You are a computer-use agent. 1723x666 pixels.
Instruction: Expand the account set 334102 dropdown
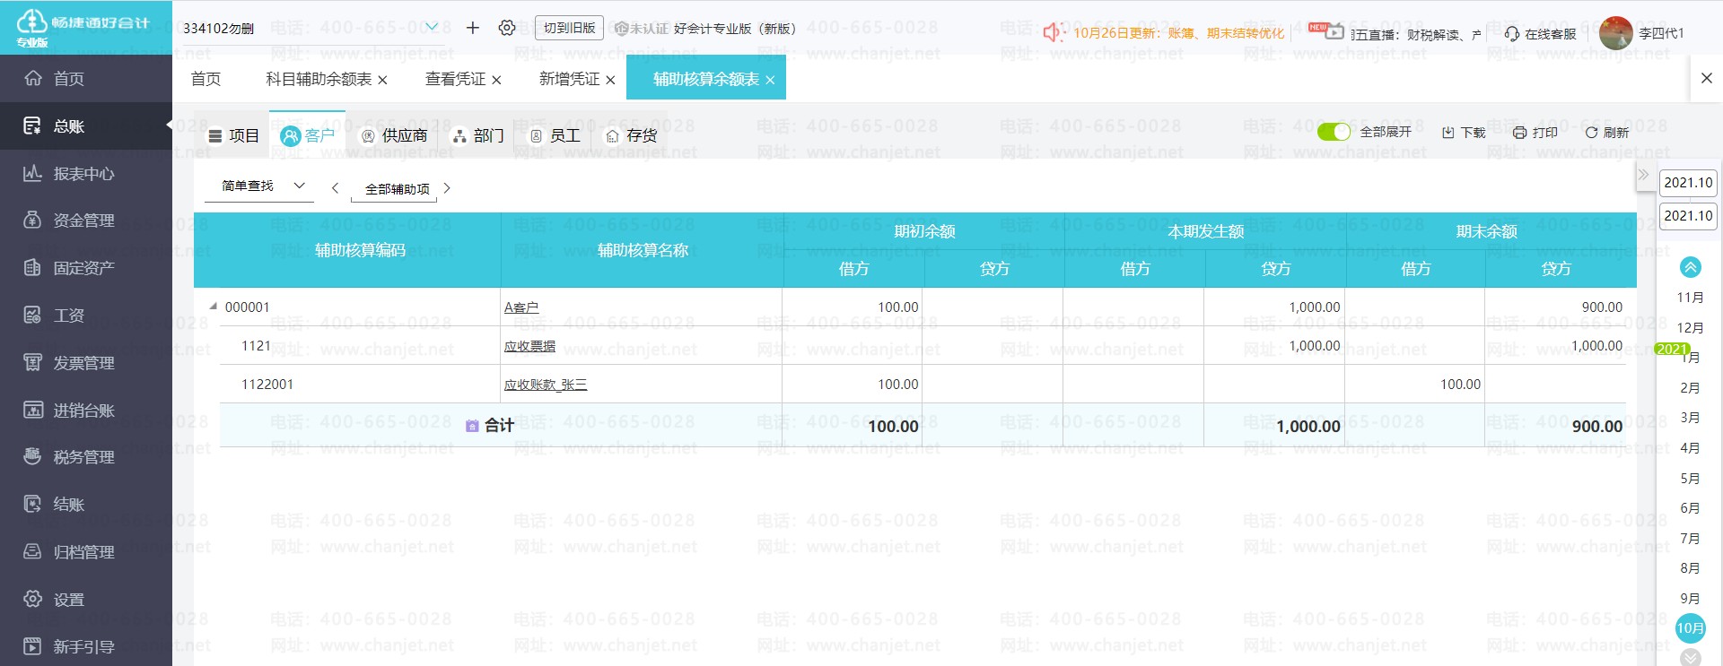pos(432,28)
